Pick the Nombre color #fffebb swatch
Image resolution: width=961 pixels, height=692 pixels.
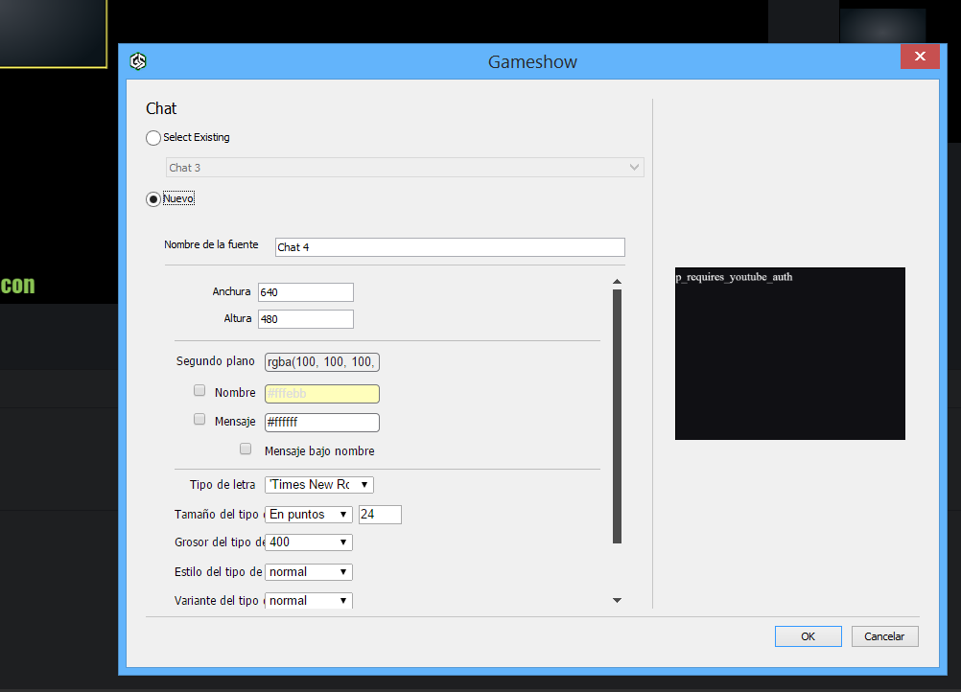(321, 393)
